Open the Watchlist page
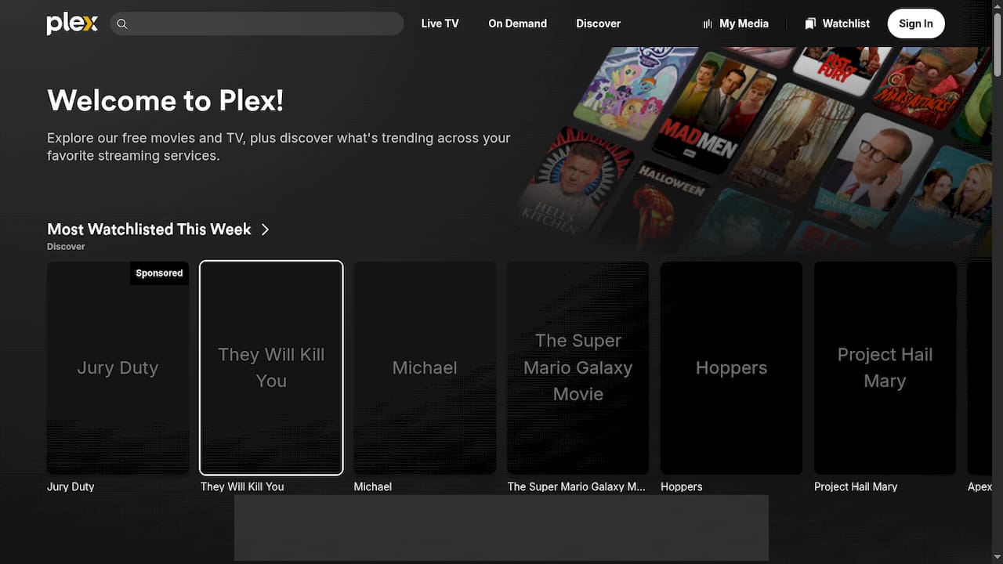 click(x=837, y=23)
